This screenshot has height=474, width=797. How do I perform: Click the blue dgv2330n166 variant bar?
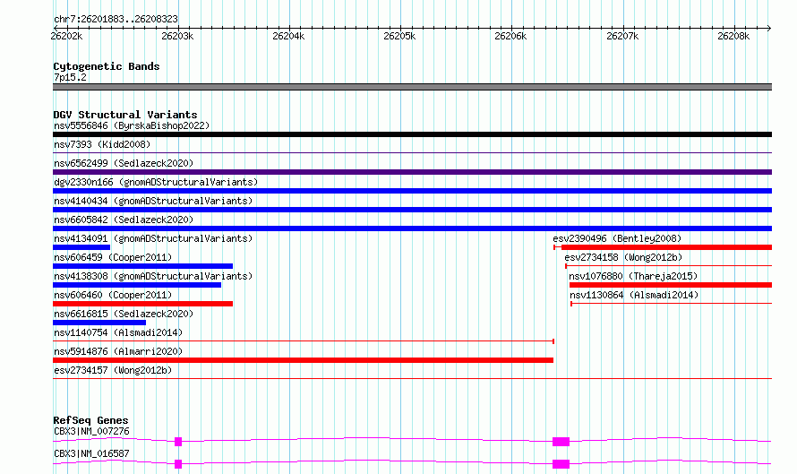pos(412,191)
